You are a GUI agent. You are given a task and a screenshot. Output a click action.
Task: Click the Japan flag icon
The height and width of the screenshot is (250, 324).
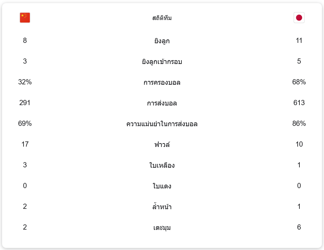pyautogui.click(x=299, y=18)
